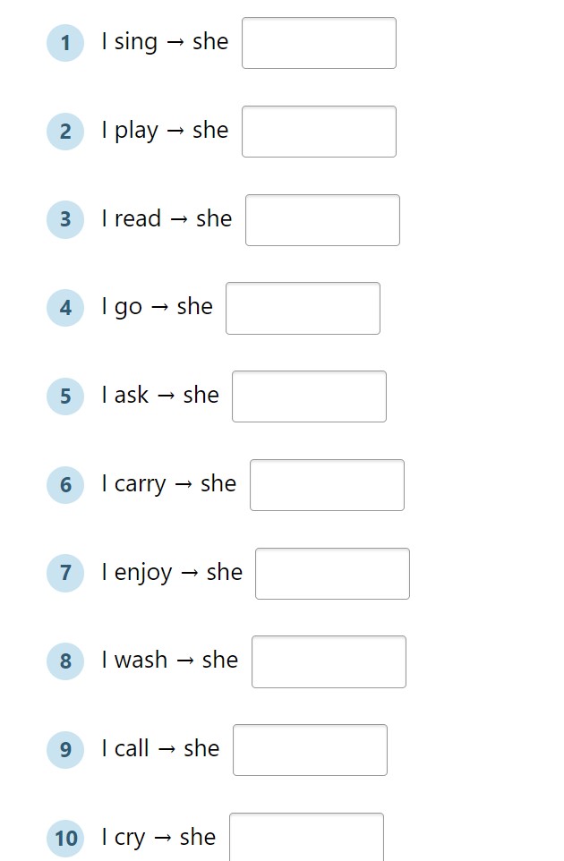Click the number 7 circle badge

click(65, 574)
